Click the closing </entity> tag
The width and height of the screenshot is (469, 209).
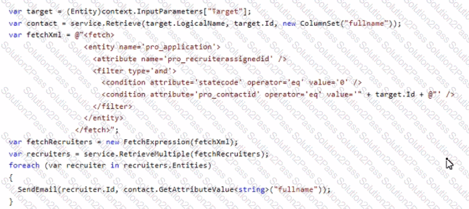pyautogui.click(x=103, y=118)
